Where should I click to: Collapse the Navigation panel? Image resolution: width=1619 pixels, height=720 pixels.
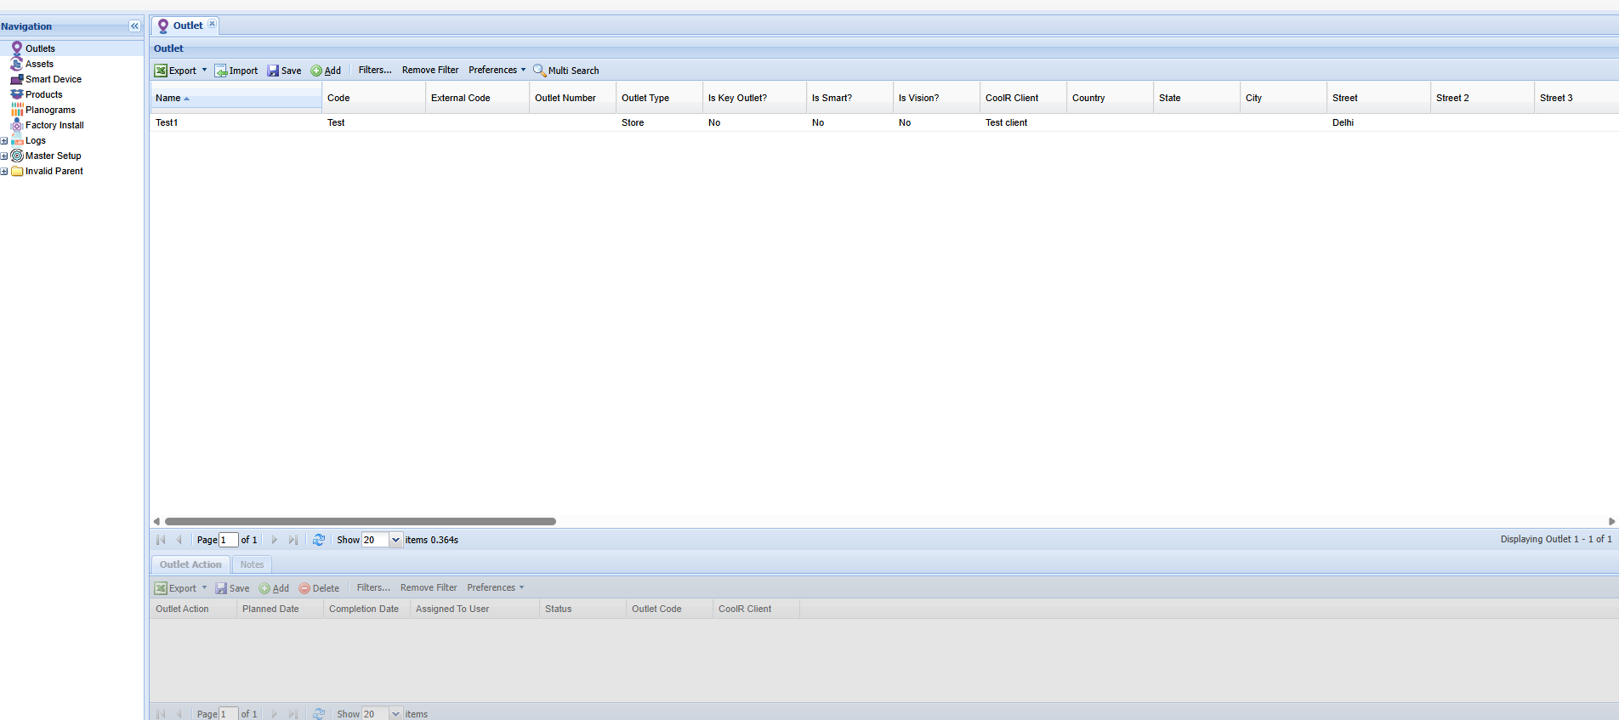(x=134, y=26)
